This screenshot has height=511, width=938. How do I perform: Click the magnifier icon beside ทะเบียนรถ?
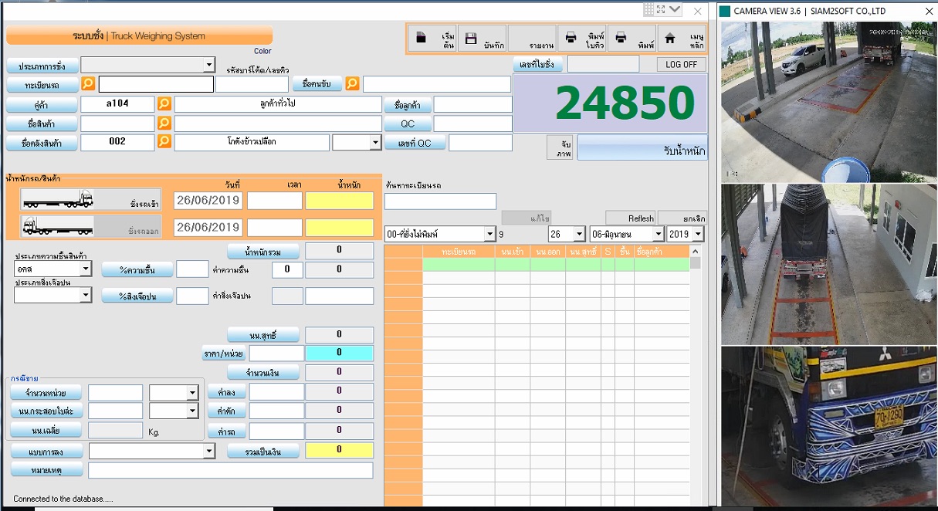(88, 83)
